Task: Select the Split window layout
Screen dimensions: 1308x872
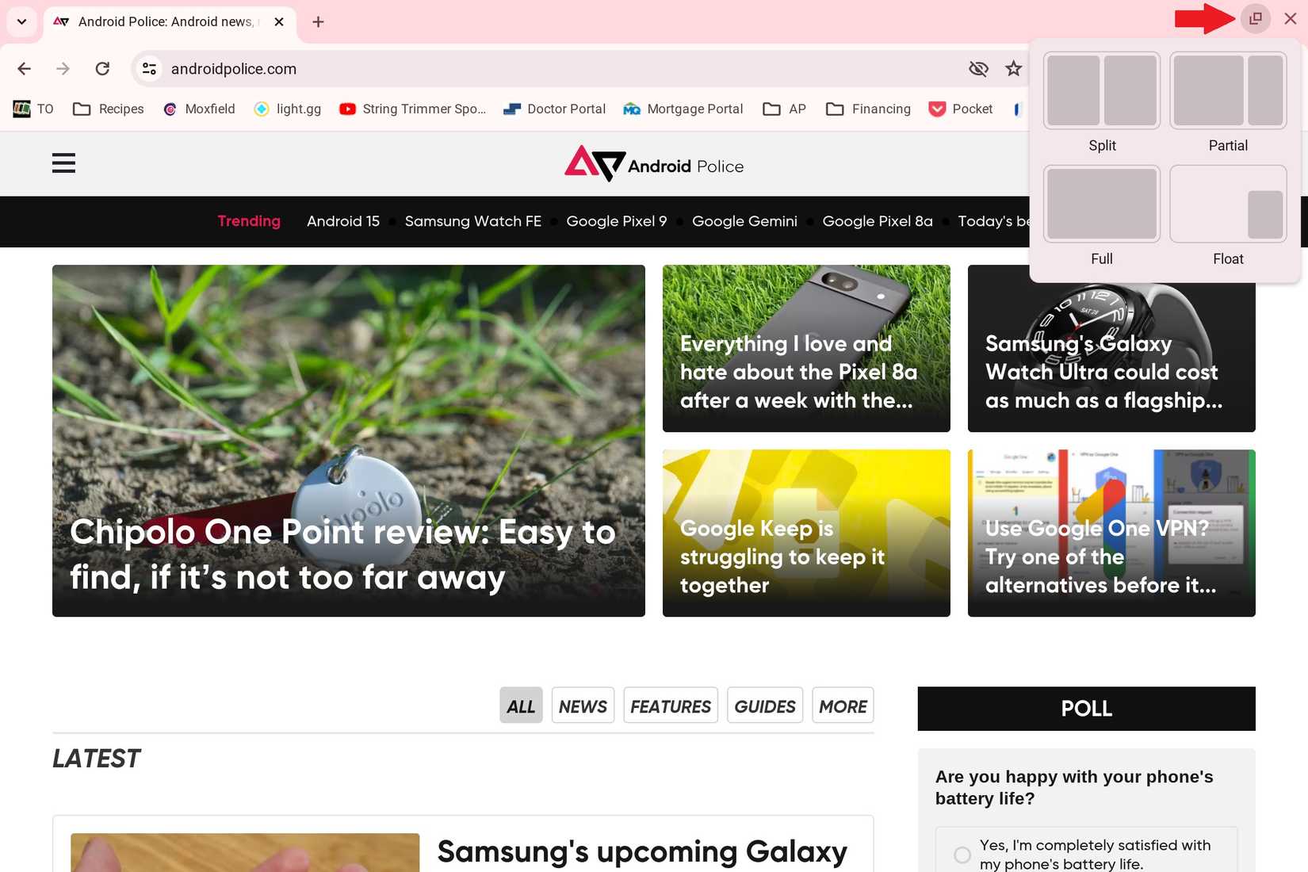Action: 1101,90
